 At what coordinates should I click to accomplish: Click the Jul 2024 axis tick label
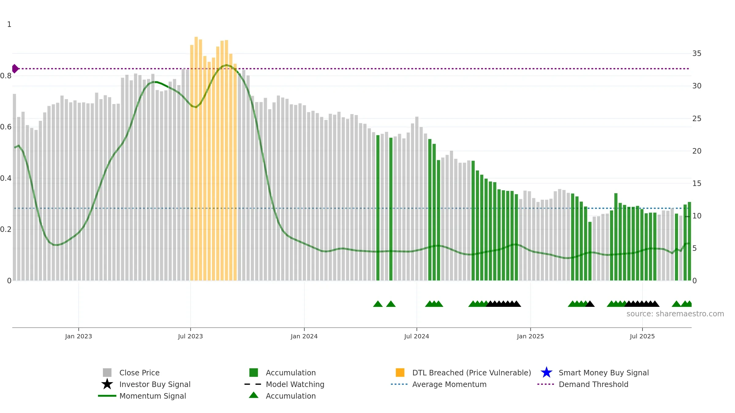417,336
